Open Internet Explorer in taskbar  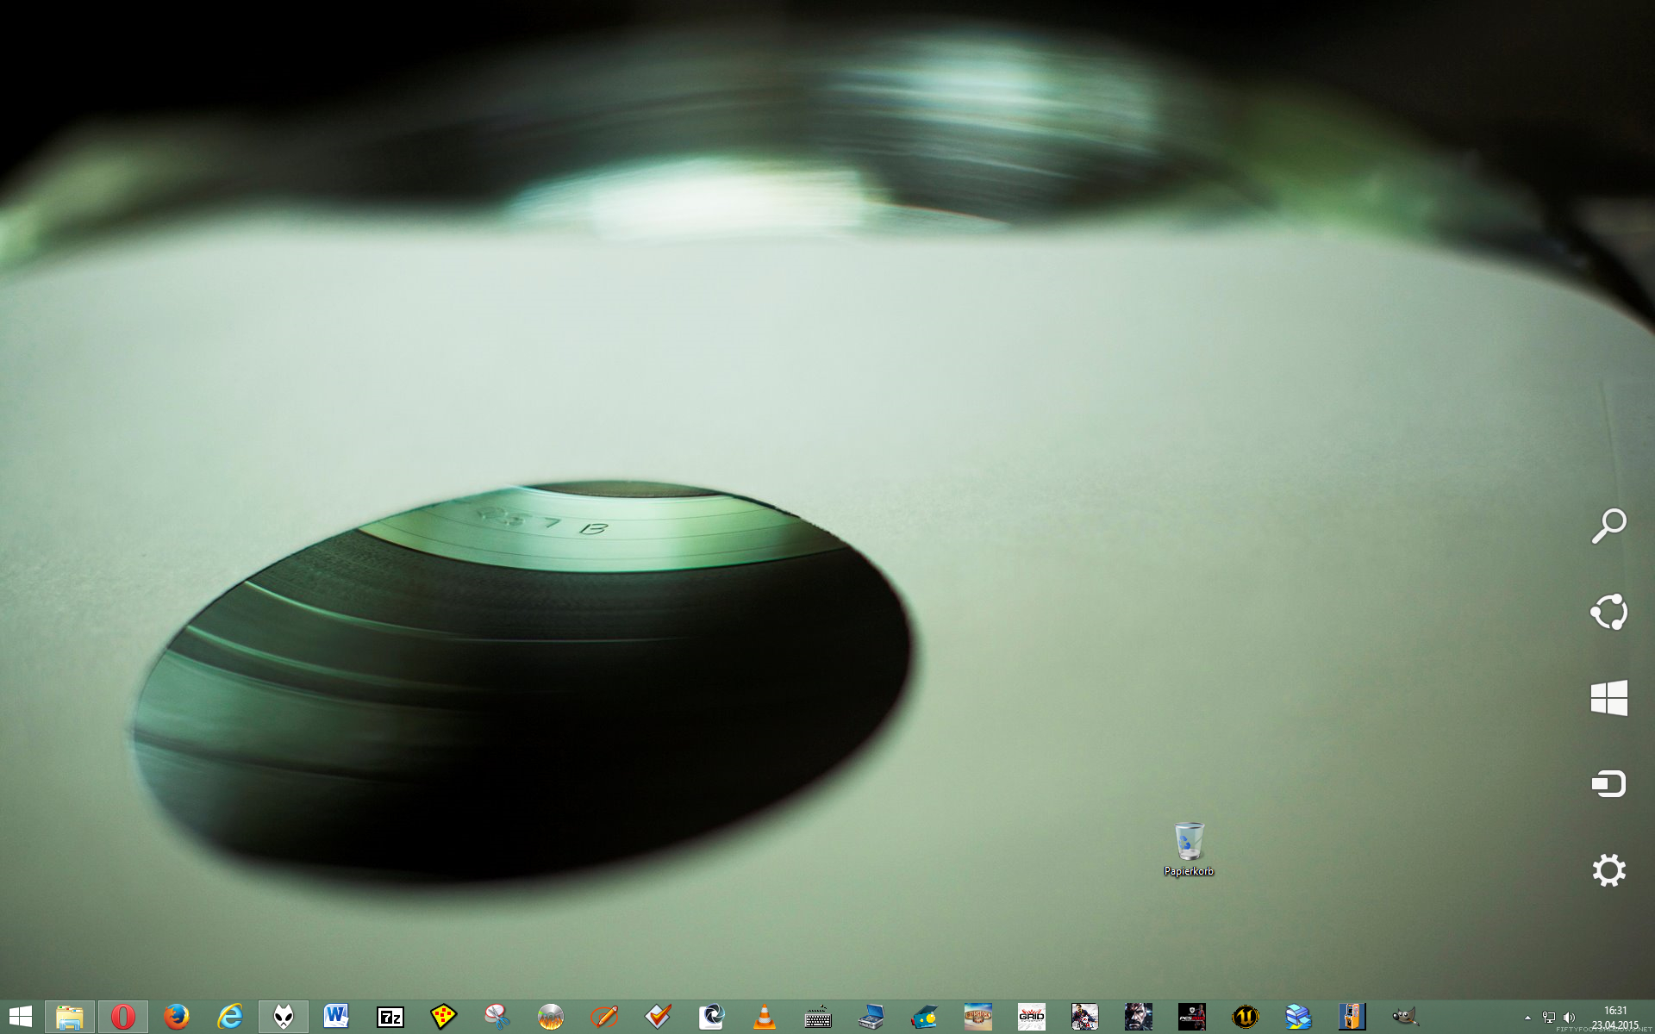(x=230, y=1017)
